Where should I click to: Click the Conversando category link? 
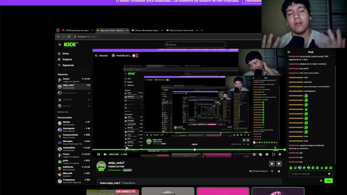tap(115, 170)
